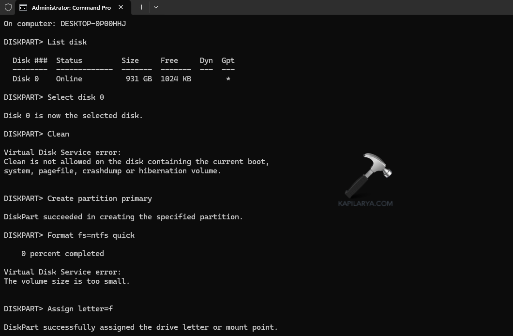Click the "Format fs=ntfs quick" command text
The image size is (513, 336).
91,235
